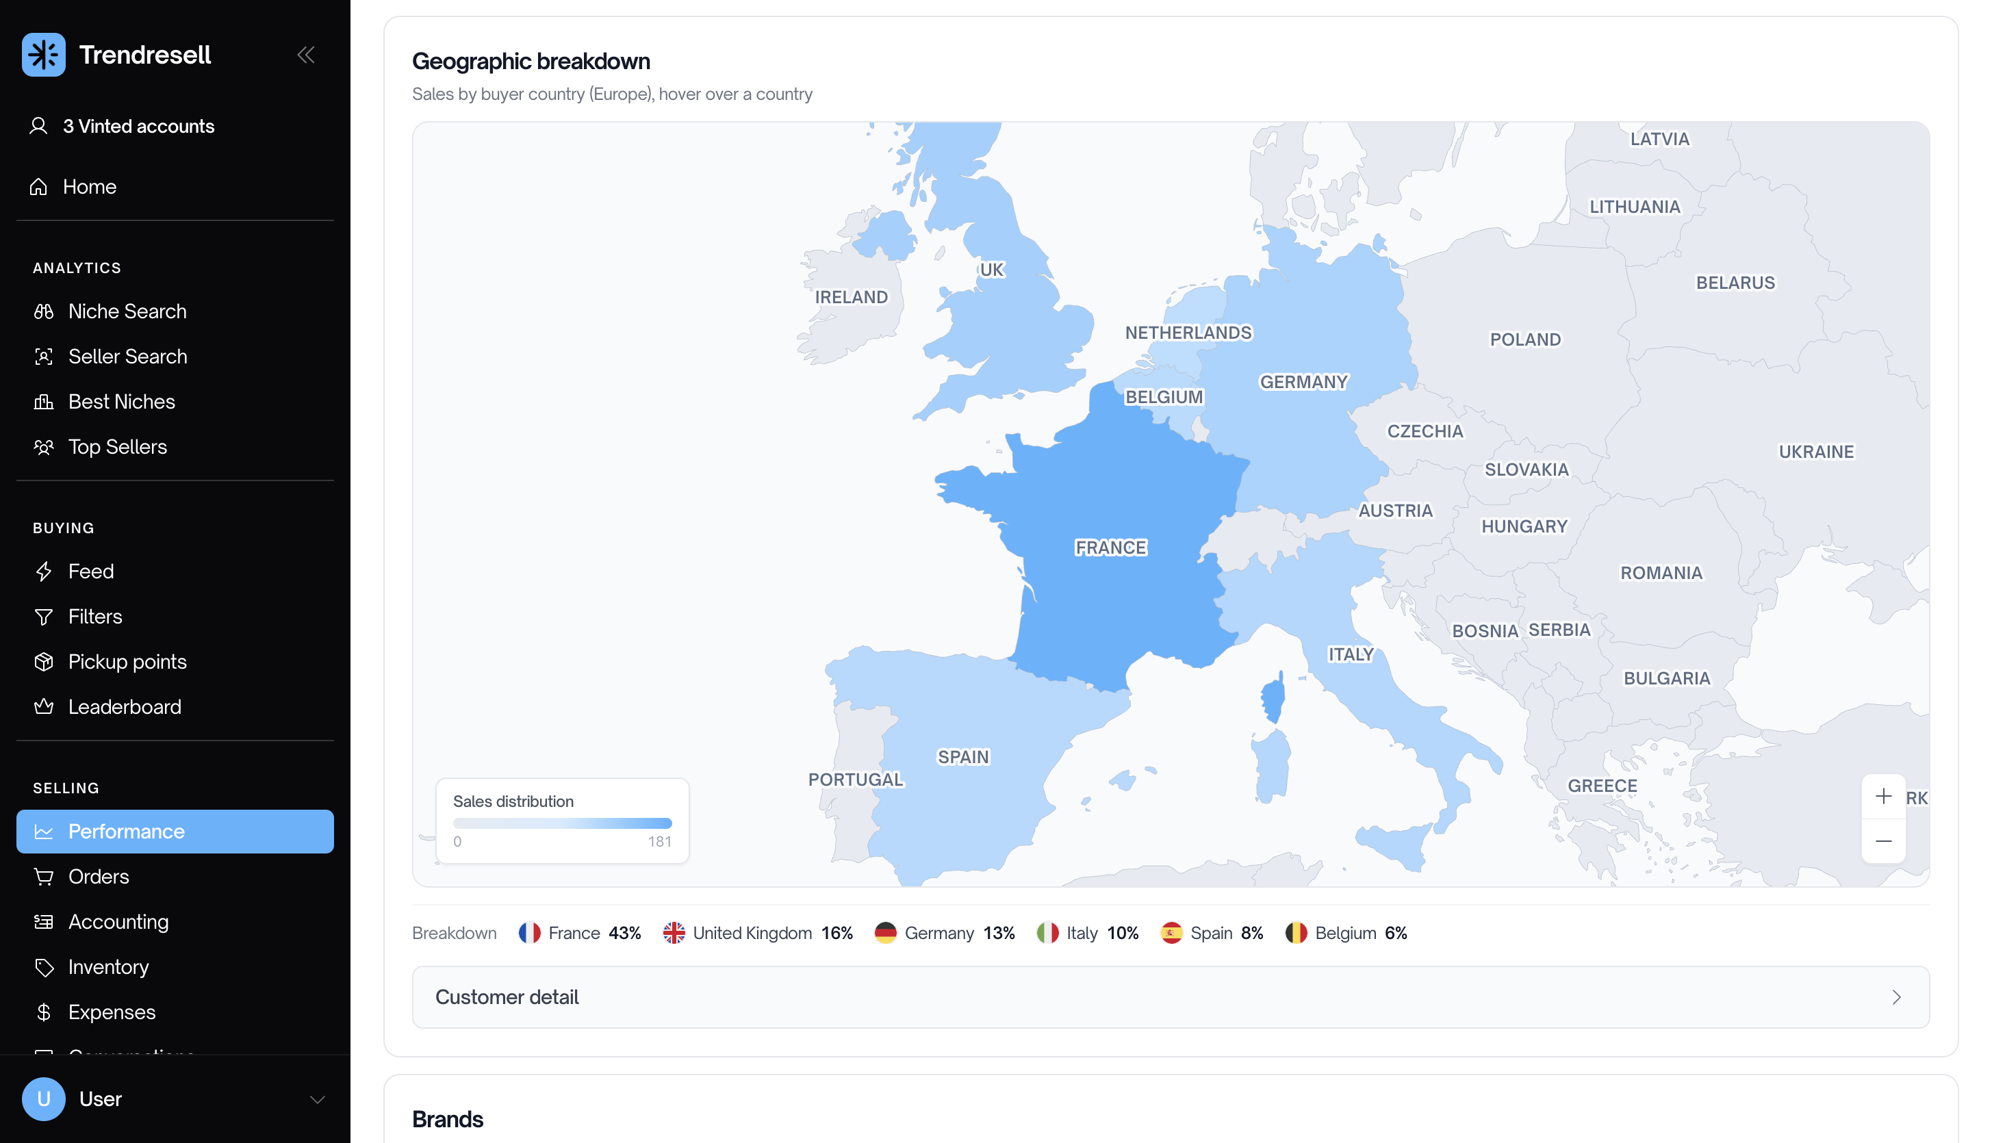Click the Inventory tag icon
Screen dimensions: 1992x1143
pyautogui.click(x=44, y=967)
